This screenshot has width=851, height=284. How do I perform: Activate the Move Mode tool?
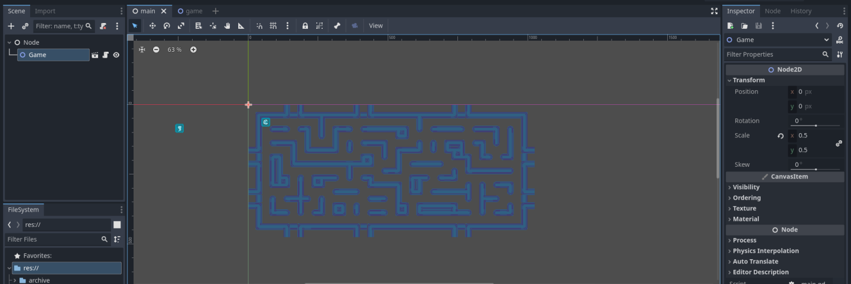[152, 26]
